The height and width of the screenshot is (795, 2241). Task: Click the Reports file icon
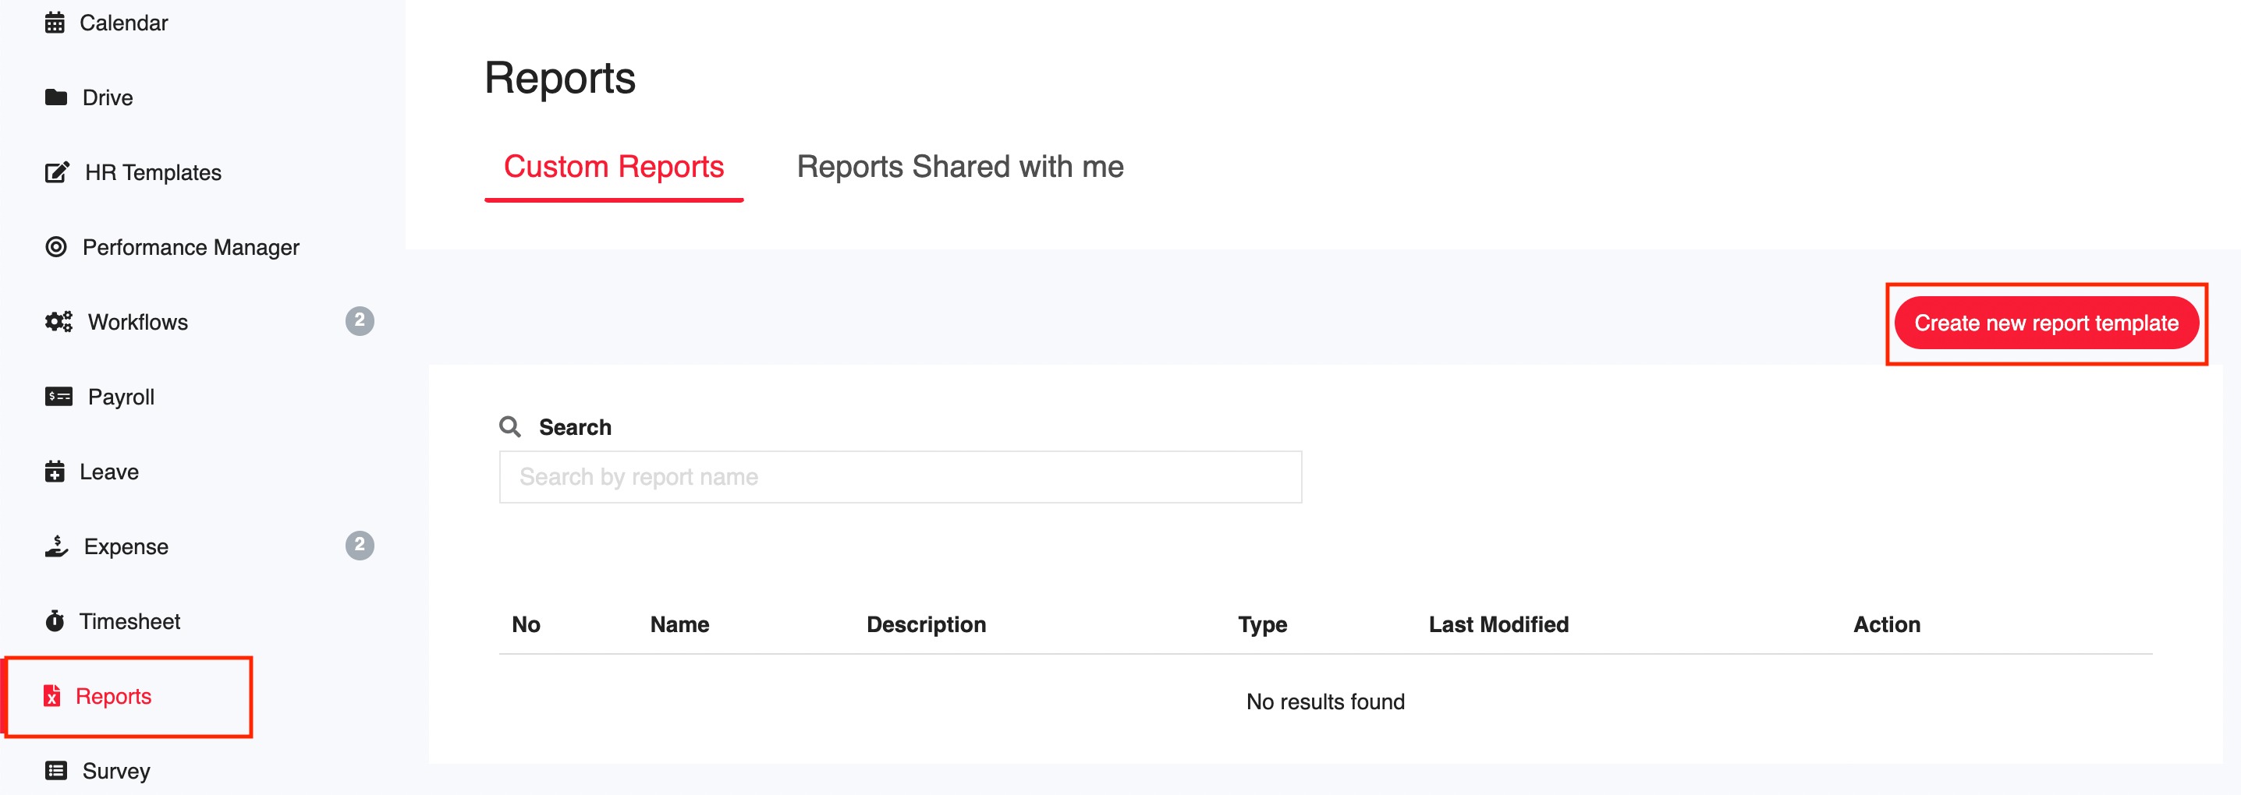[x=52, y=695]
